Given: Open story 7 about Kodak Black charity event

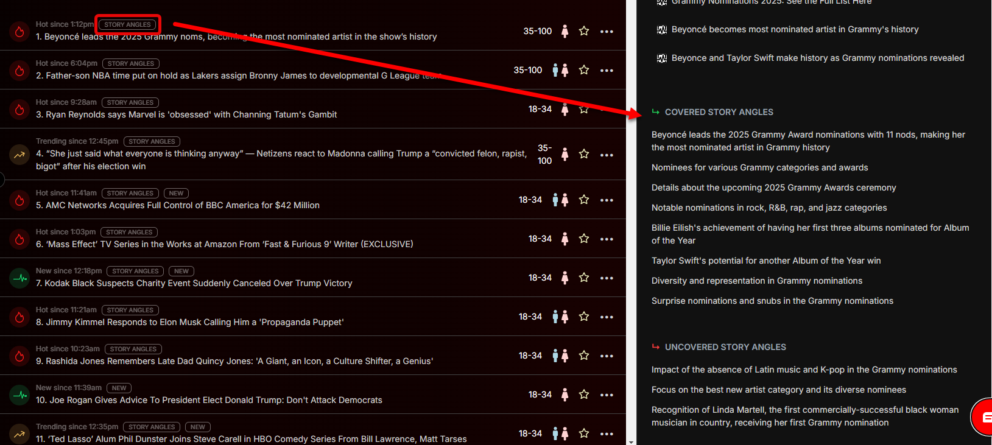Looking at the screenshot, I should click(194, 283).
